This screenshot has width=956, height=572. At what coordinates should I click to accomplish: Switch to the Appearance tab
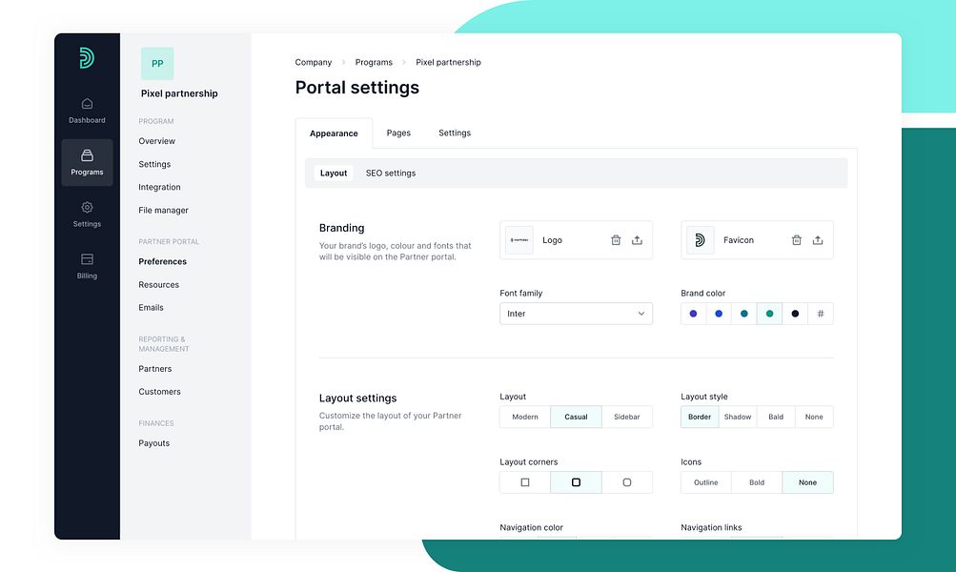coord(334,133)
